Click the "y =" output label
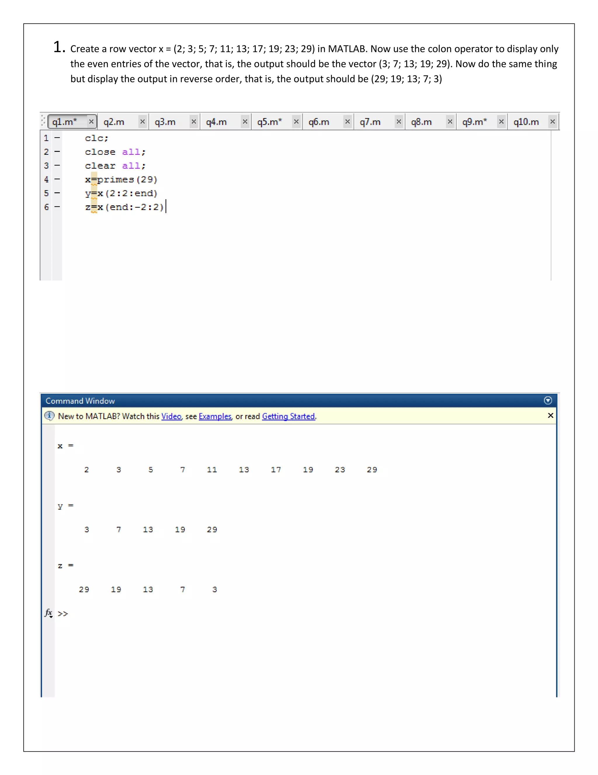 (x=65, y=506)
